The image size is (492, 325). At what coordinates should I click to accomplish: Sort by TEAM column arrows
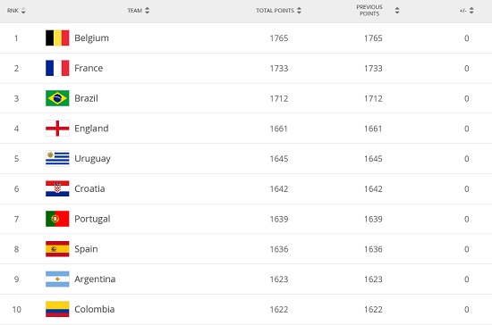click(148, 11)
